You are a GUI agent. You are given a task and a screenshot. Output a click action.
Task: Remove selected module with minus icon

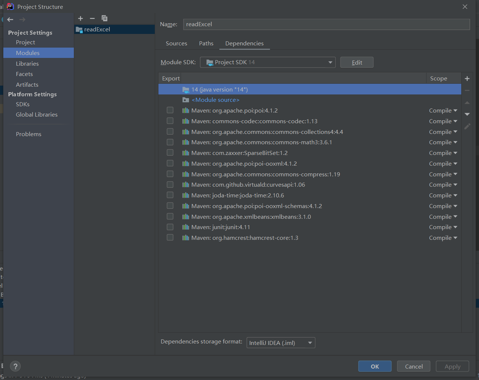(92, 18)
